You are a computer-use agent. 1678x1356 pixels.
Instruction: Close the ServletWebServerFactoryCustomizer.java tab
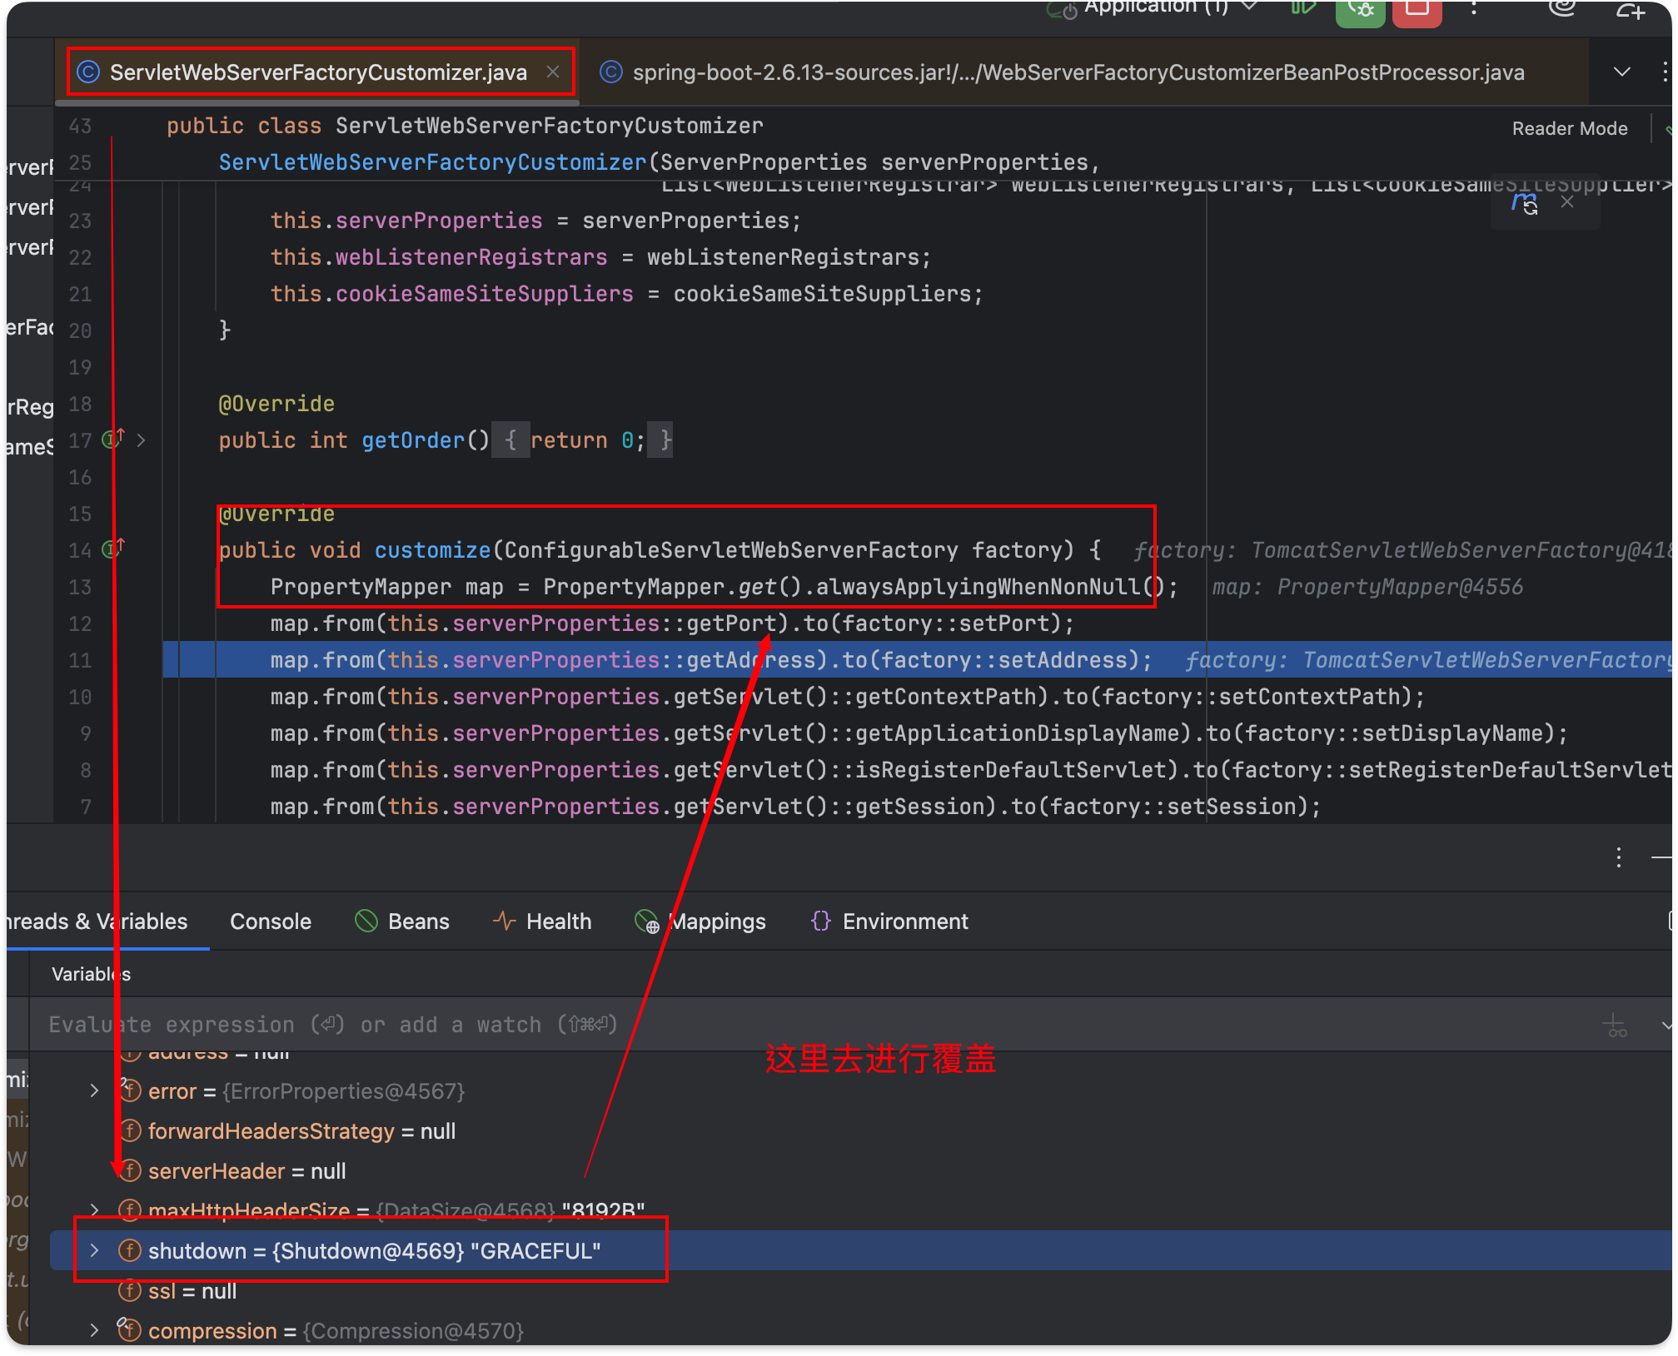[553, 72]
